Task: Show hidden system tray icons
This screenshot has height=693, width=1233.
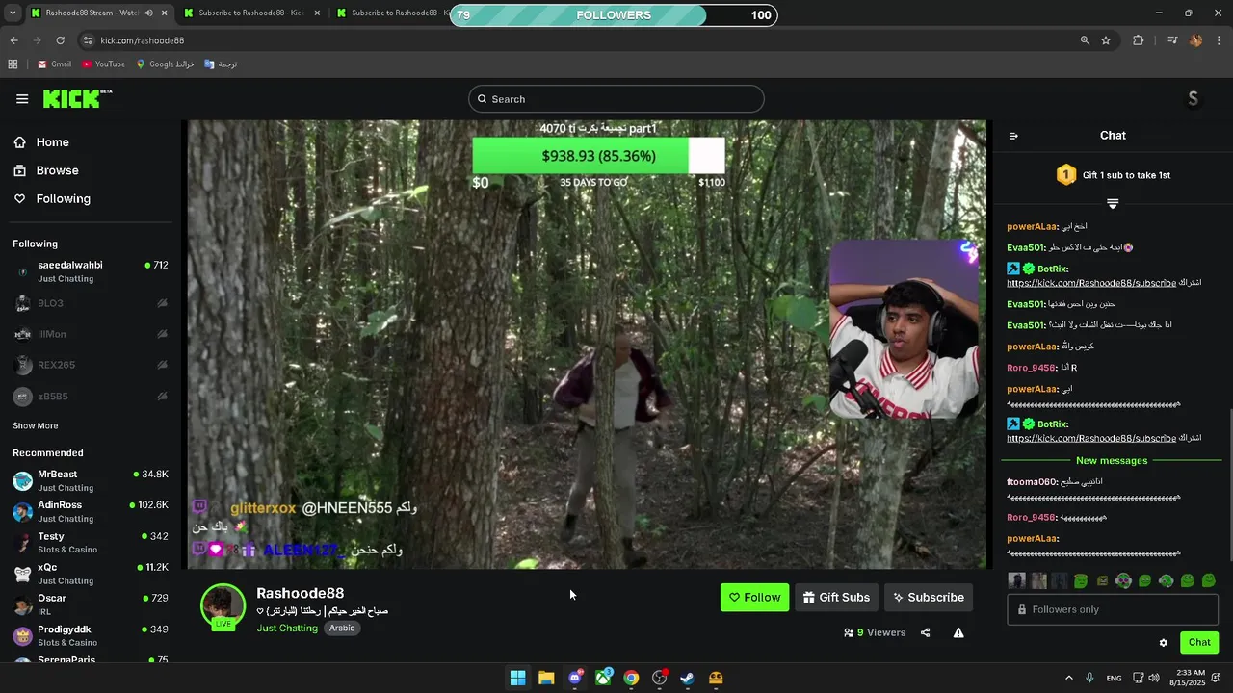Action: [1069, 678]
